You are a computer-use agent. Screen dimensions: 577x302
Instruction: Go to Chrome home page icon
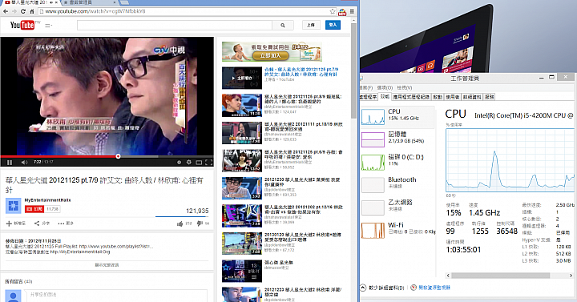coord(31,11)
